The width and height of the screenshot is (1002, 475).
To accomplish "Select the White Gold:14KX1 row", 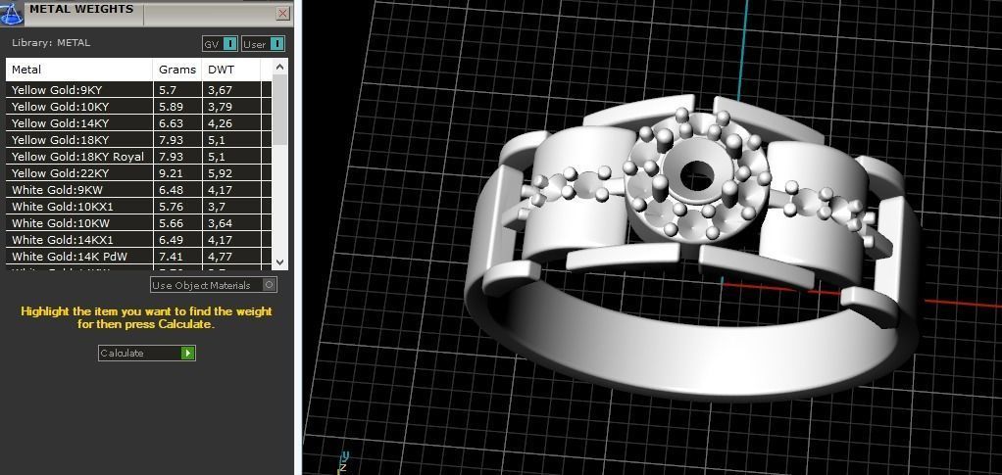I will [138, 239].
